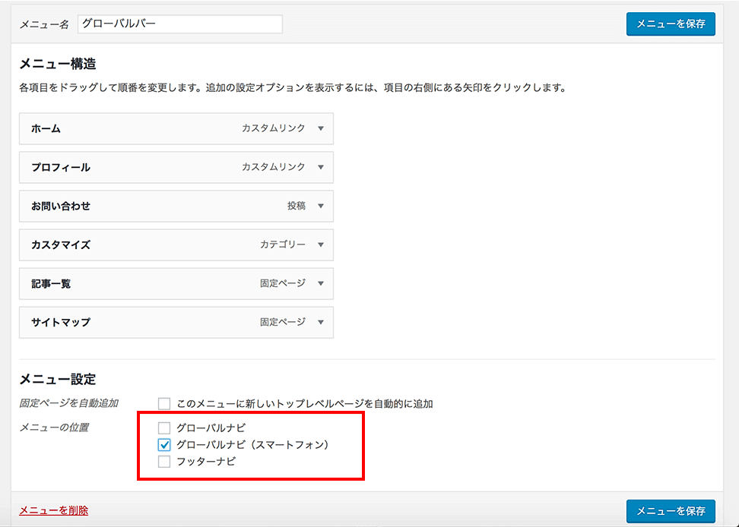Open the サイトマップ item's disclosure arrow
The image size is (739, 527).
click(321, 322)
